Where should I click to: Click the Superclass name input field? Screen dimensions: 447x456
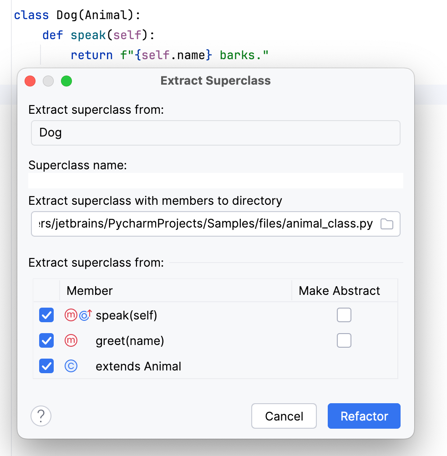click(x=215, y=180)
